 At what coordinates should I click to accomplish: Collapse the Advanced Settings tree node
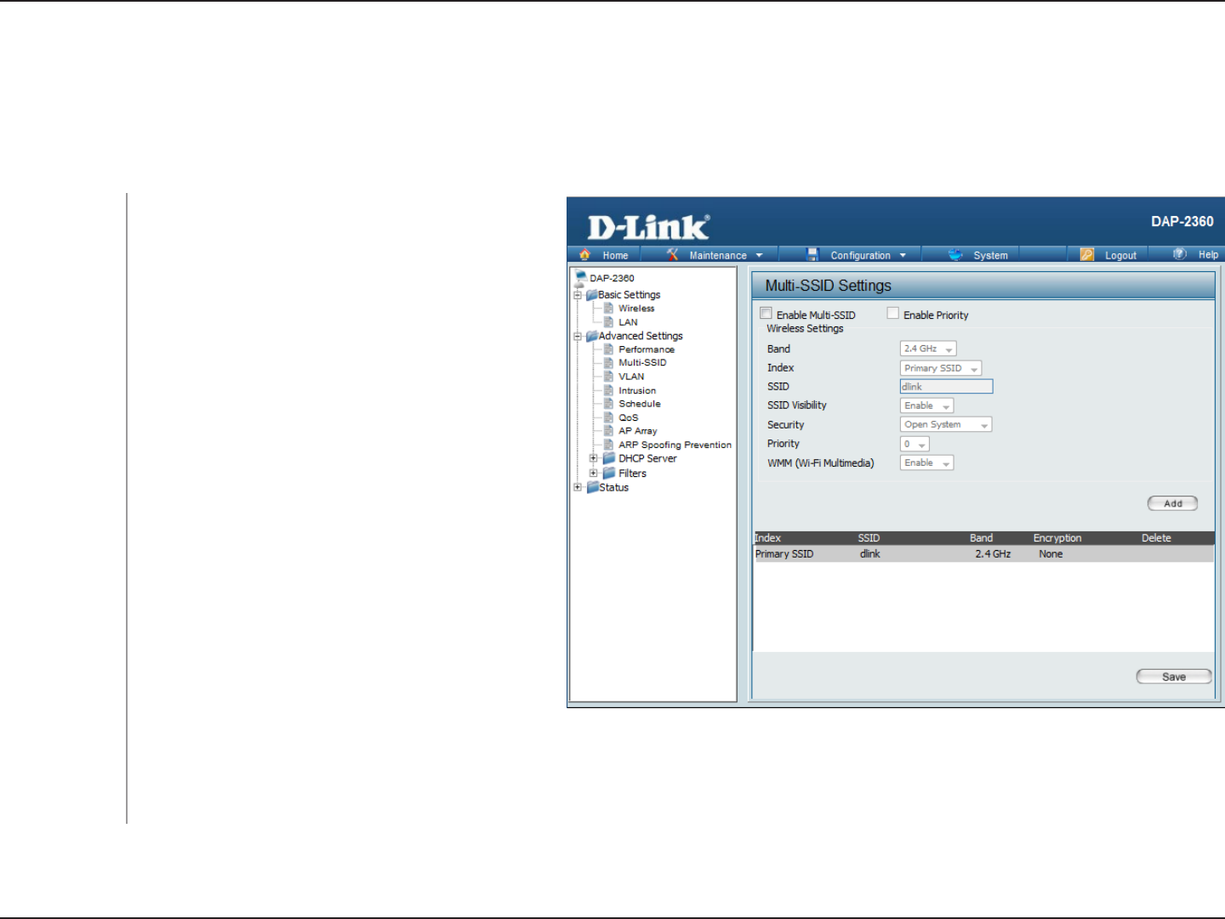pos(578,336)
